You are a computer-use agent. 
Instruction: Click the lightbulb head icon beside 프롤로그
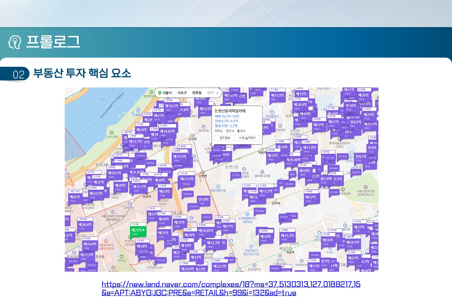coord(15,42)
